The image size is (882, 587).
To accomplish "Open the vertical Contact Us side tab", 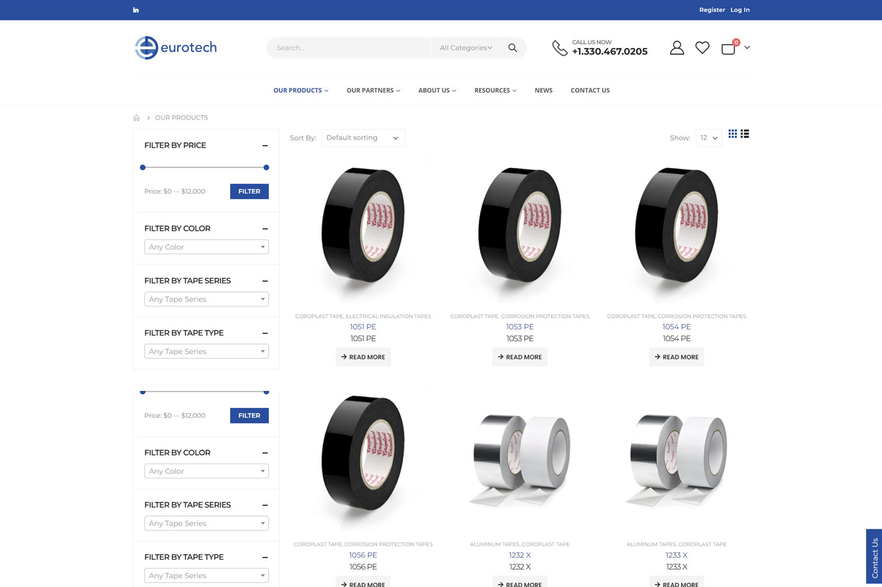I will point(874,556).
